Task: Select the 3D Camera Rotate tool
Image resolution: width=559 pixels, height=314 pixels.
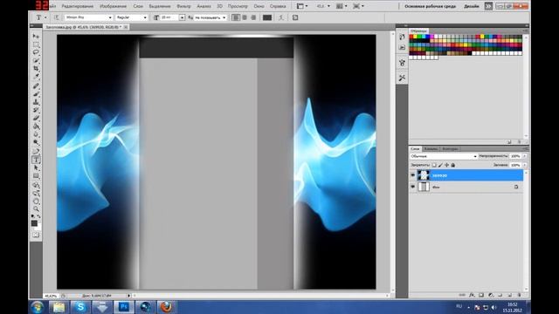Action: coord(36,194)
